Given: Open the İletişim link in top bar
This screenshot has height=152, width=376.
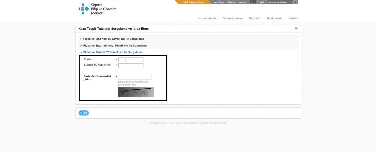Looking at the screenshot, I should click(231, 2).
